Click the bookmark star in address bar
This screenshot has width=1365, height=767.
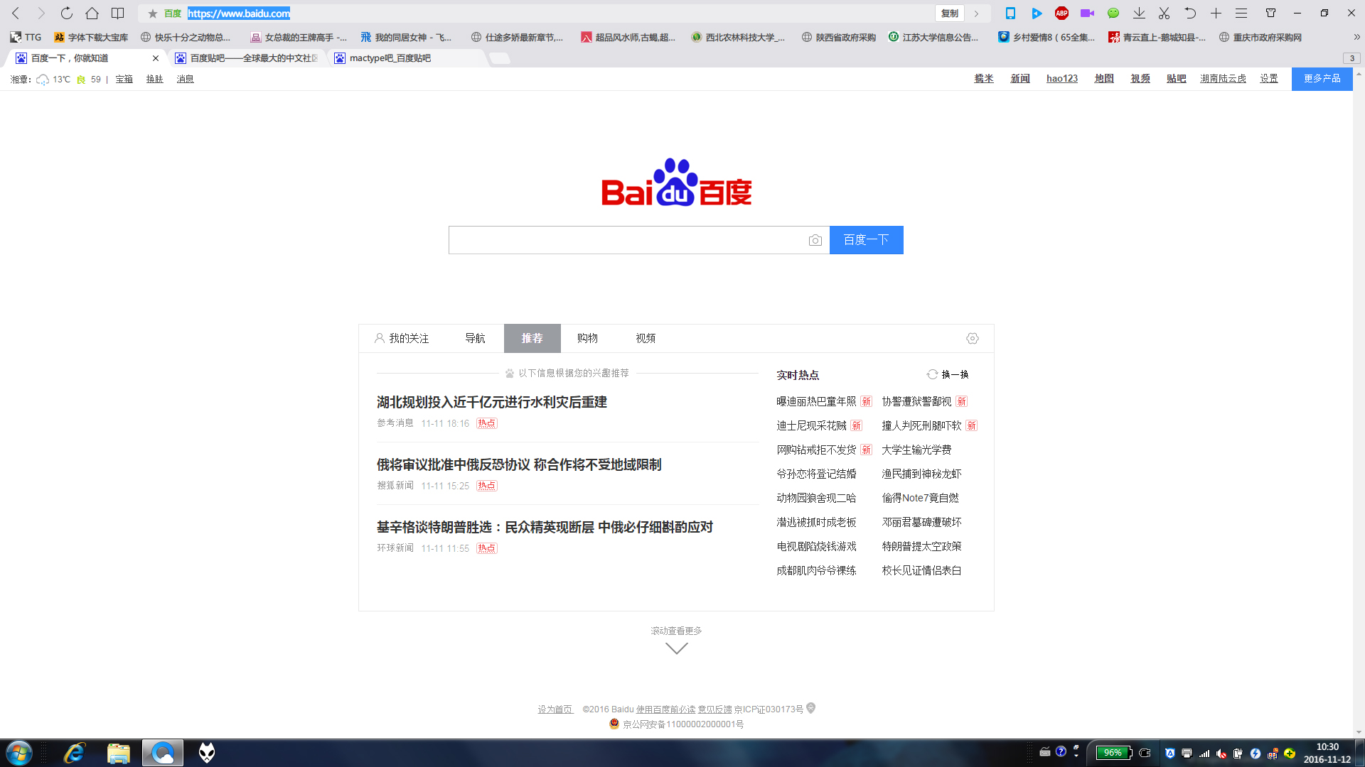(x=152, y=13)
